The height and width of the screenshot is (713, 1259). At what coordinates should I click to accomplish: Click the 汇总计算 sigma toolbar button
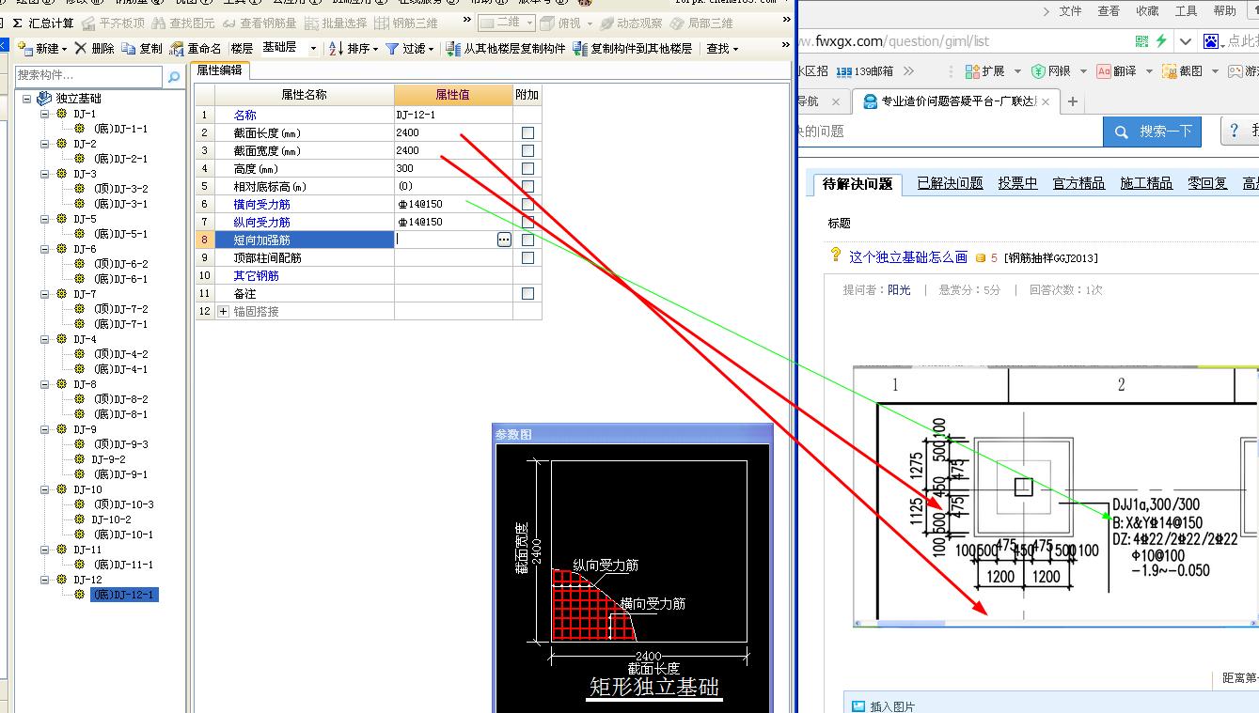click(43, 23)
